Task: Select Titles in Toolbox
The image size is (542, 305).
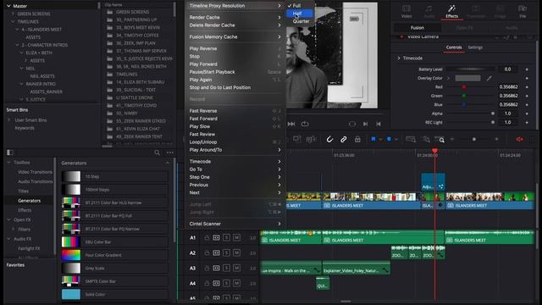Action: point(23,191)
